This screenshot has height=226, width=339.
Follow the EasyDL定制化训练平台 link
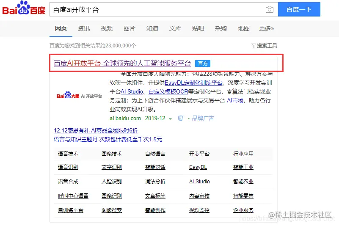[x=193, y=83]
